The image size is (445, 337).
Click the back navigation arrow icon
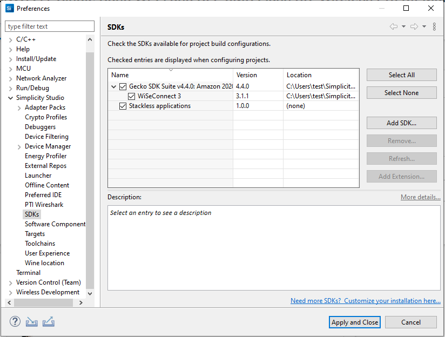click(x=394, y=26)
